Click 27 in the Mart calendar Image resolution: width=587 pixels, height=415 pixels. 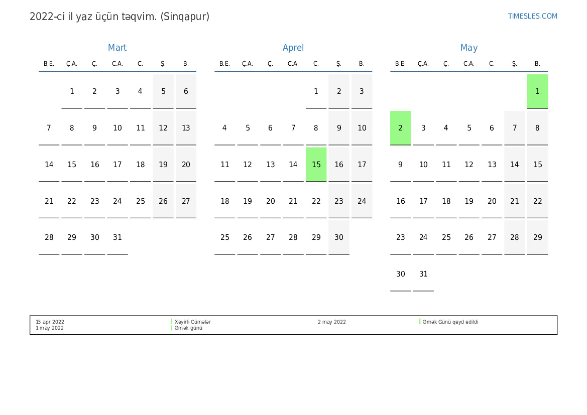186,201
